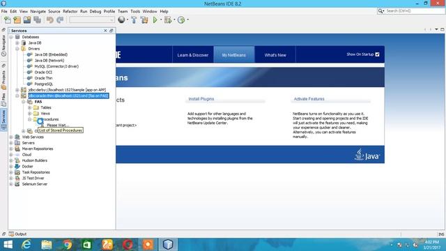Open the Tools menu
Image resolution: width=446 pixels, height=251 pixels.
(x=135, y=11)
